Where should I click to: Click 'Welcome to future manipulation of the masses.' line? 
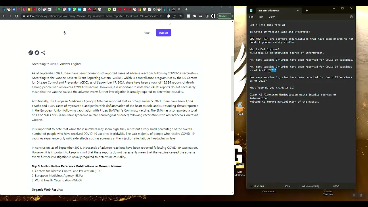point(284,101)
